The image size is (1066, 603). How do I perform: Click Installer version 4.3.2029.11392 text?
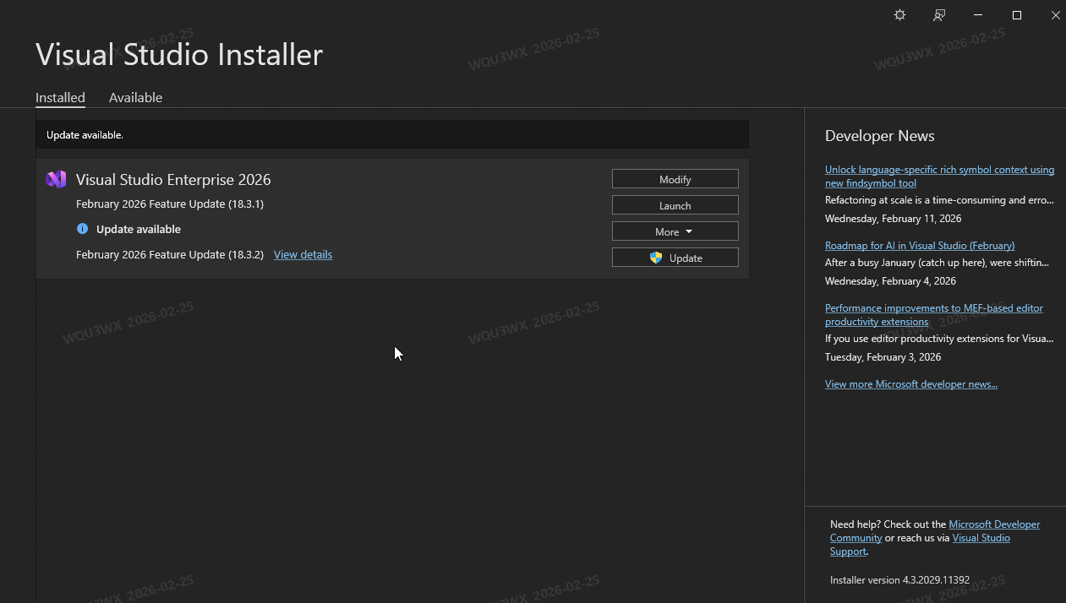click(899, 580)
